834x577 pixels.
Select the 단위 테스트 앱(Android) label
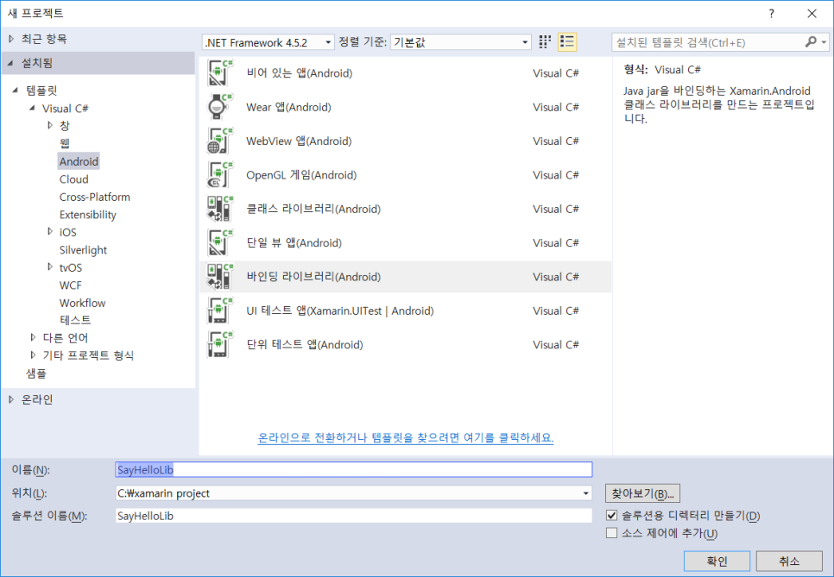pyautogui.click(x=305, y=345)
